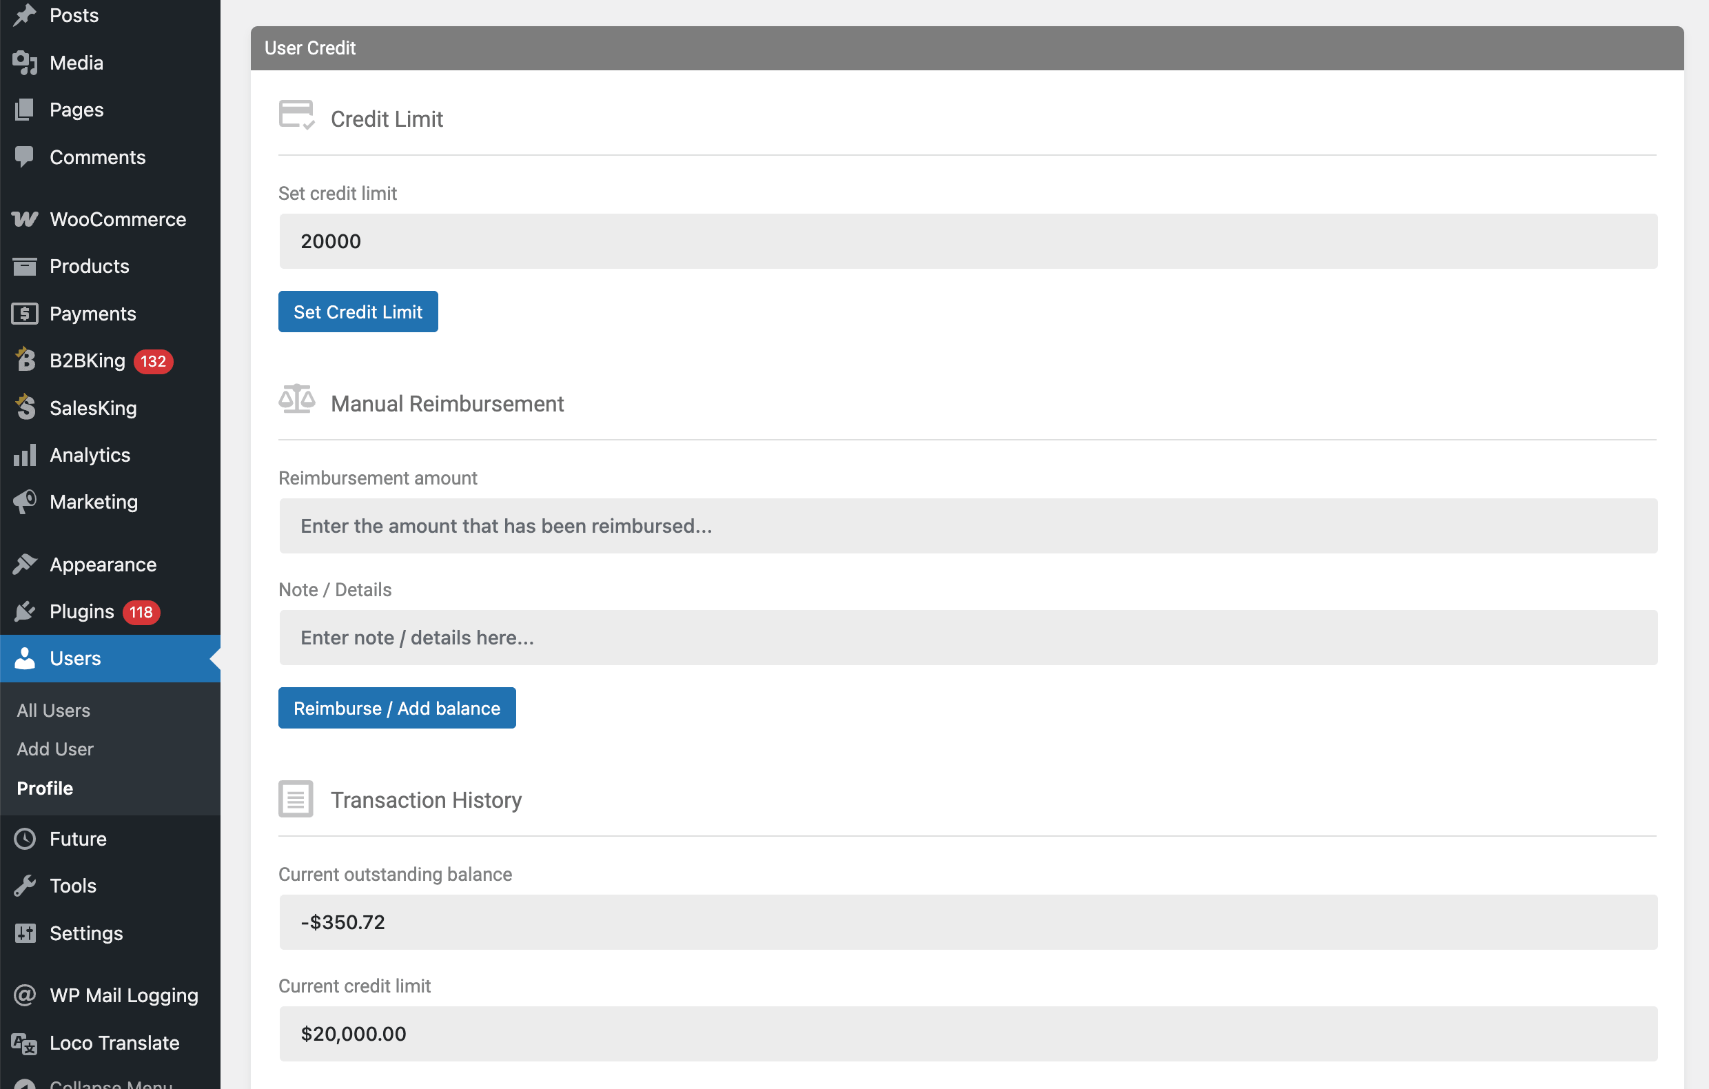Focus the Set credit limit field

point(968,241)
